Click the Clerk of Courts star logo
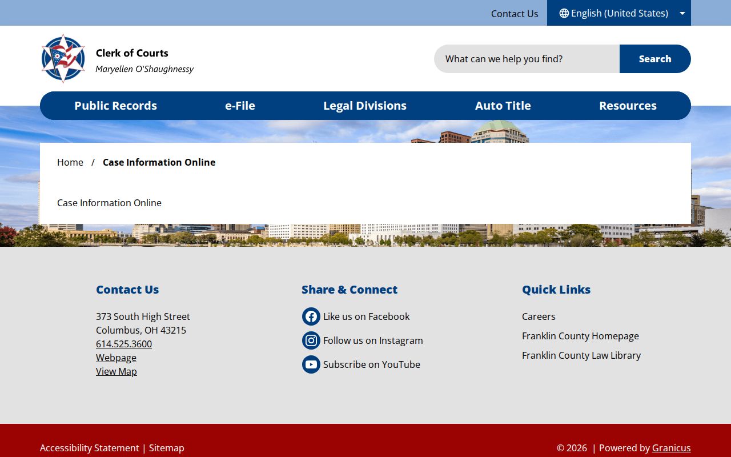 (x=63, y=58)
